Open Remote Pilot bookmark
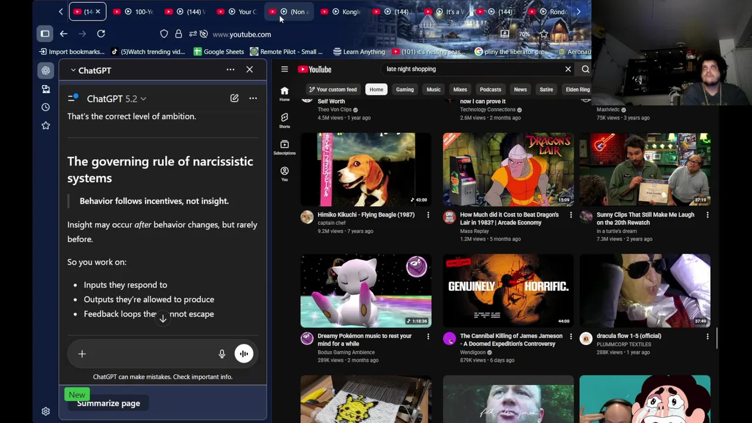Screen dimensions: 752x423 [286, 52]
